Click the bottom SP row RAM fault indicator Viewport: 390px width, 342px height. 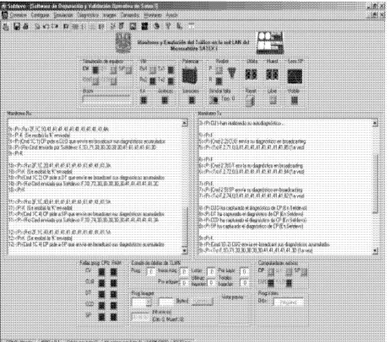[113, 317]
